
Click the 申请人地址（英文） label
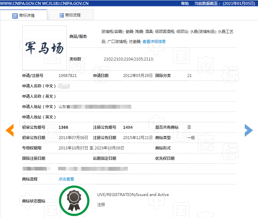tap(39, 117)
